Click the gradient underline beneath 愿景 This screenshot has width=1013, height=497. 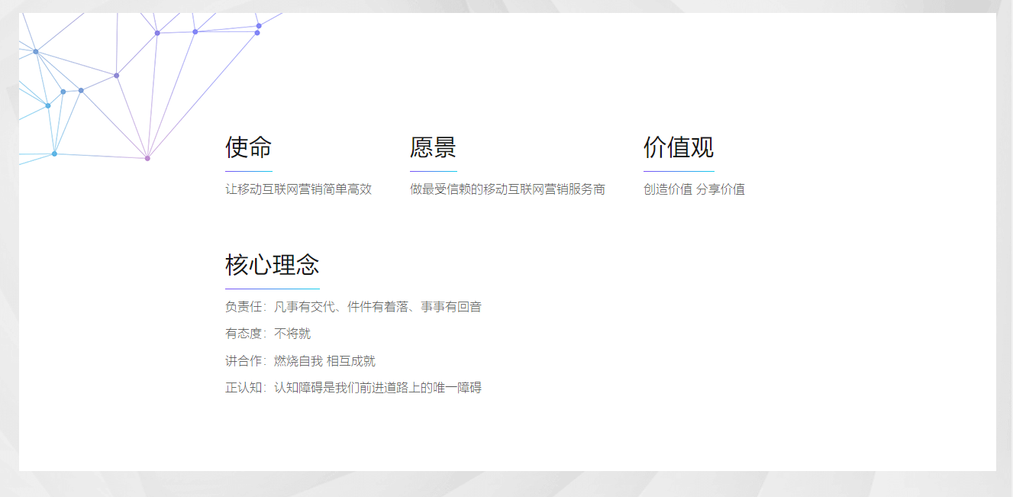(x=433, y=171)
